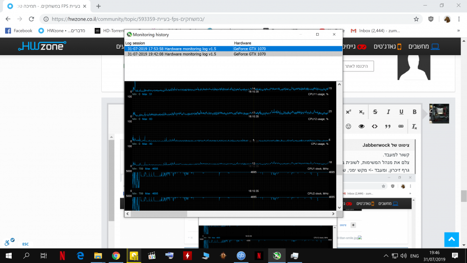The width and height of the screenshot is (467, 263).
Task: Apply strikethrough formatting in post editor
Action: point(375,112)
